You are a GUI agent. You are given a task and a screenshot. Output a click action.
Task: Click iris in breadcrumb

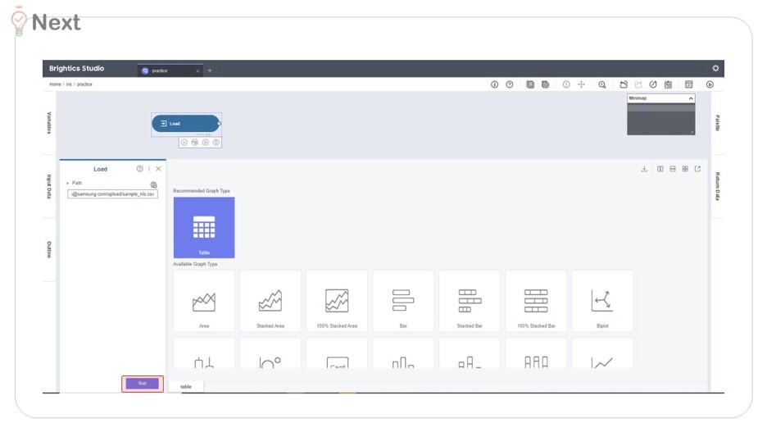tap(69, 84)
